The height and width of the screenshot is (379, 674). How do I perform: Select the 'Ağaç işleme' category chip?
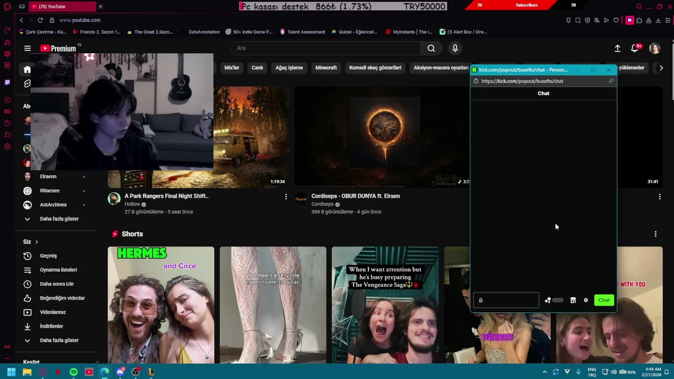[x=289, y=68]
